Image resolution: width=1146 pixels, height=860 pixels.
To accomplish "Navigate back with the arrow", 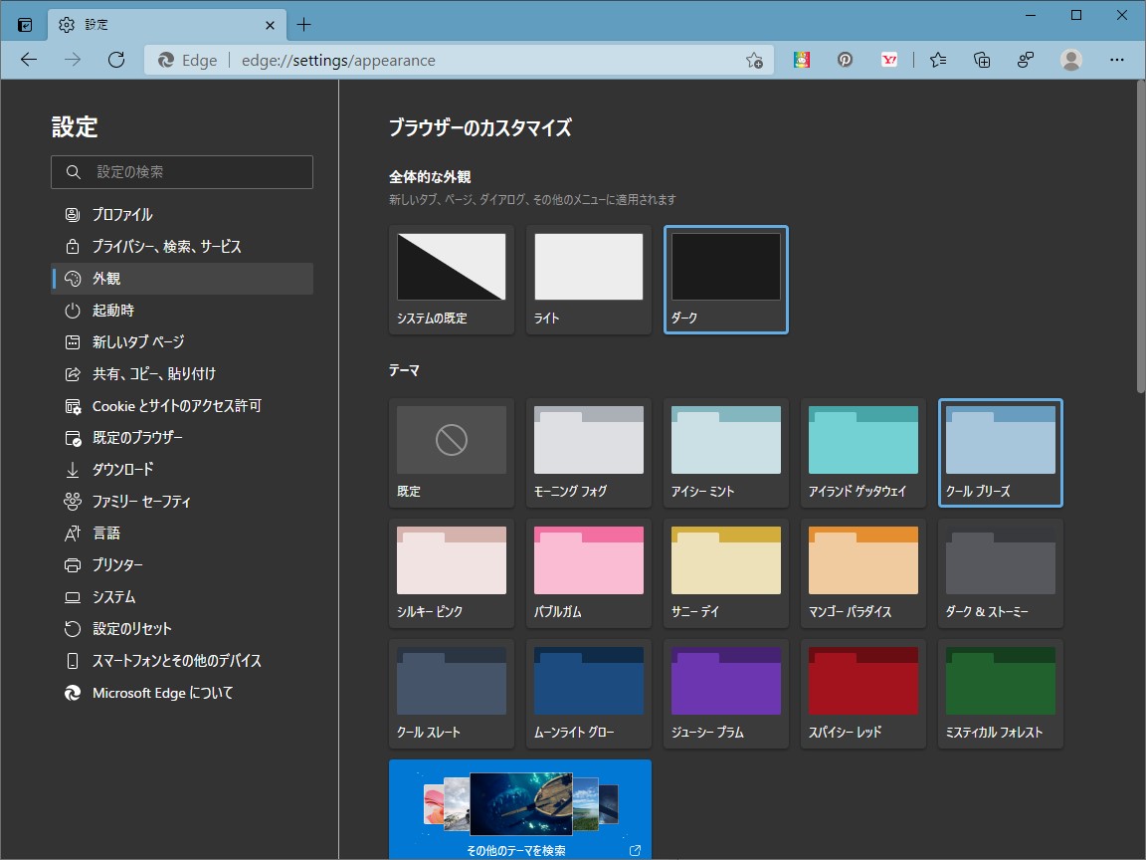I will pyautogui.click(x=28, y=60).
